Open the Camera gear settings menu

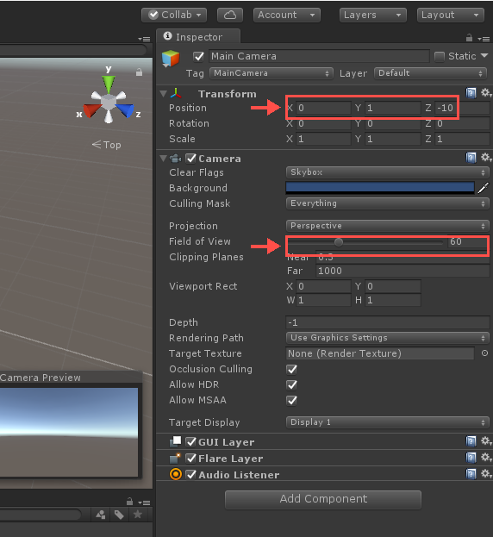[486, 158]
